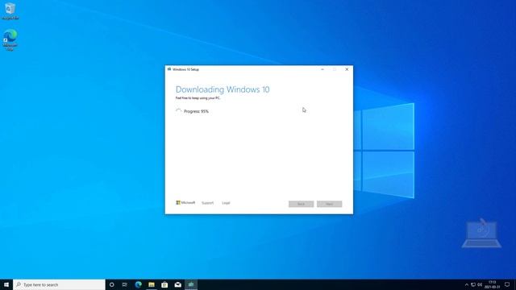This screenshot has height=290, width=516.
Task: Click the Windows 10 Setup title bar icon
Action: tap(169, 69)
